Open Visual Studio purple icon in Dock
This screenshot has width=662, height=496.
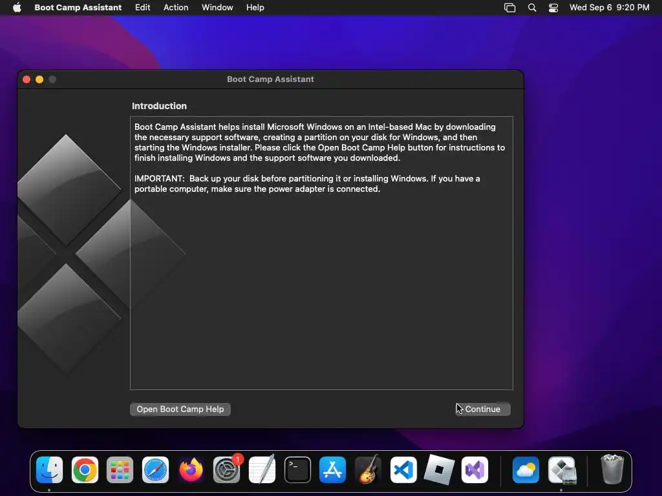point(475,470)
